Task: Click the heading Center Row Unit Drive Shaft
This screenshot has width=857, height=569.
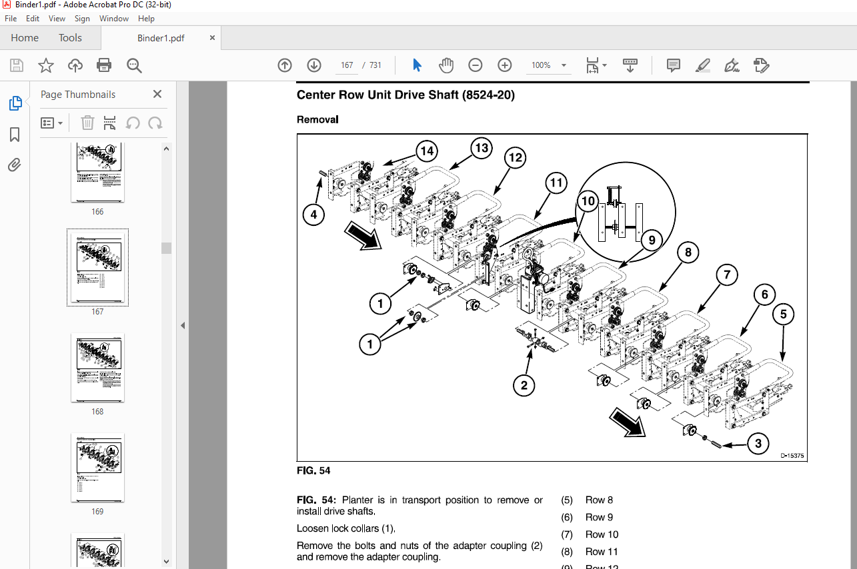Action: coord(405,95)
